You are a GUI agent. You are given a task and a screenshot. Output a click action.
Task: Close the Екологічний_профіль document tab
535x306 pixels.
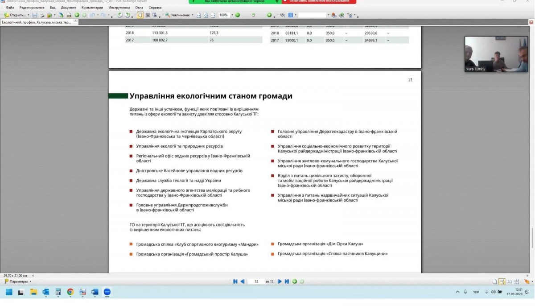pyautogui.click(x=75, y=21)
